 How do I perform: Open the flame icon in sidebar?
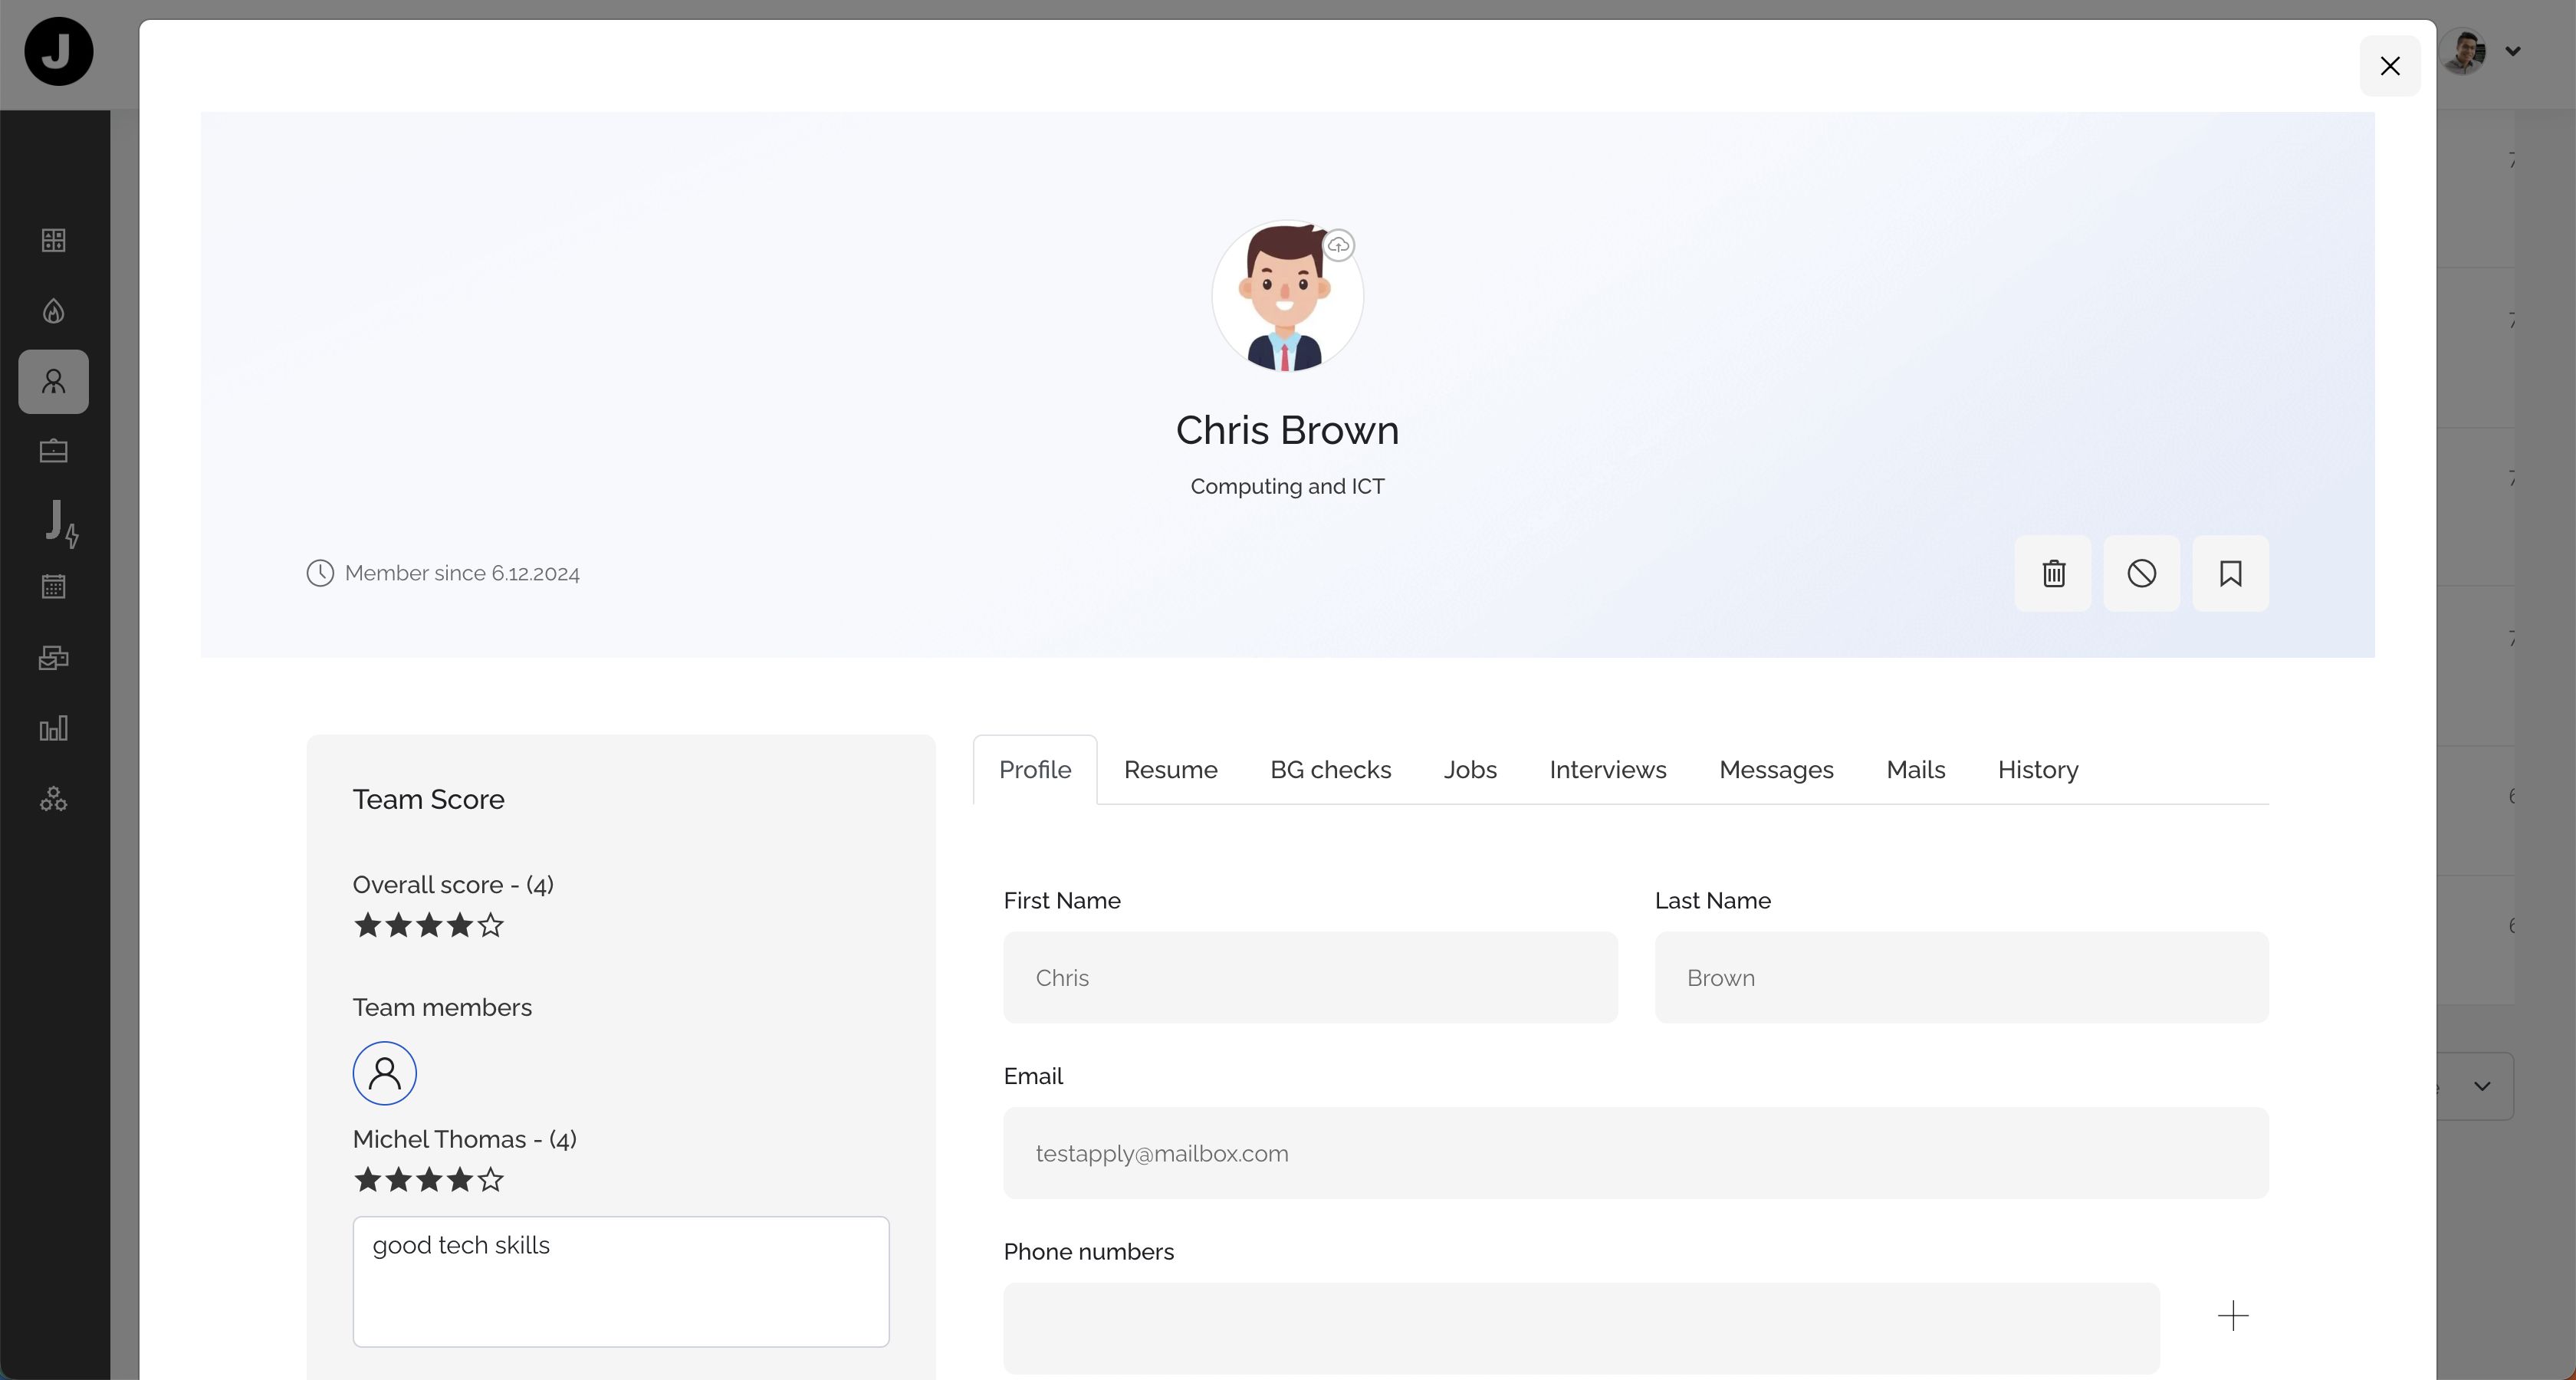pyautogui.click(x=54, y=311)
